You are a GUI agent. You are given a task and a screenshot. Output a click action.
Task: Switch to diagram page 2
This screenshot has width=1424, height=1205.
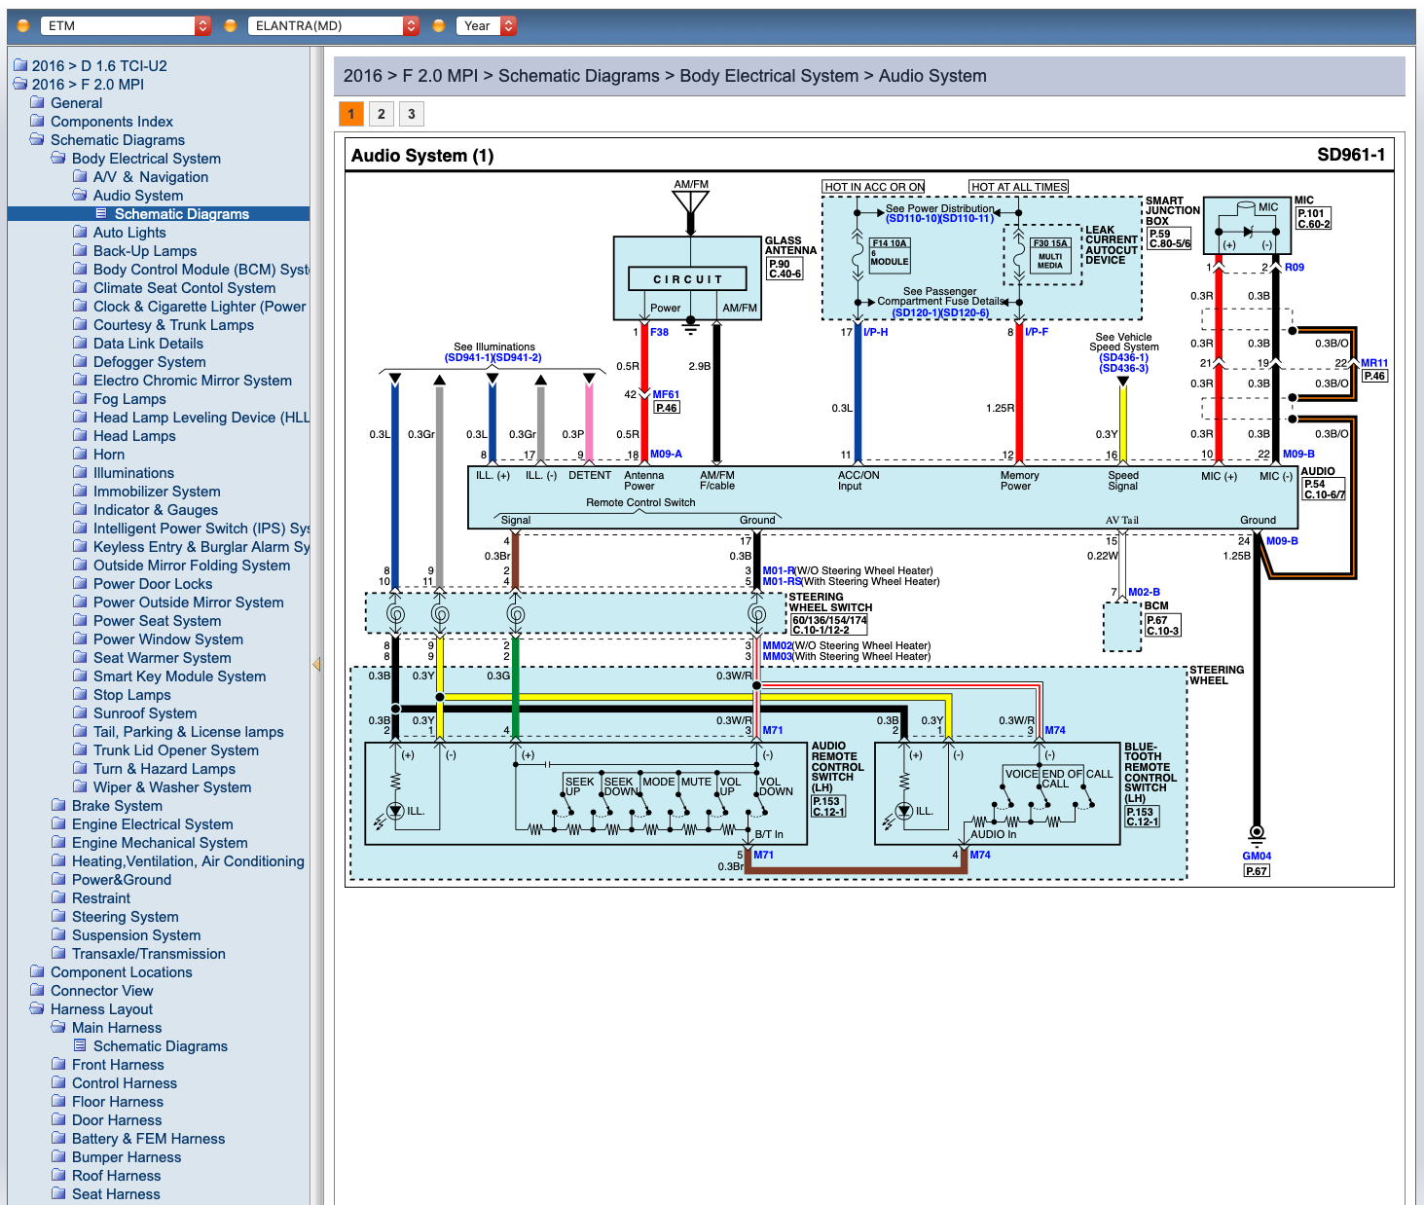[x=382, y=114]
